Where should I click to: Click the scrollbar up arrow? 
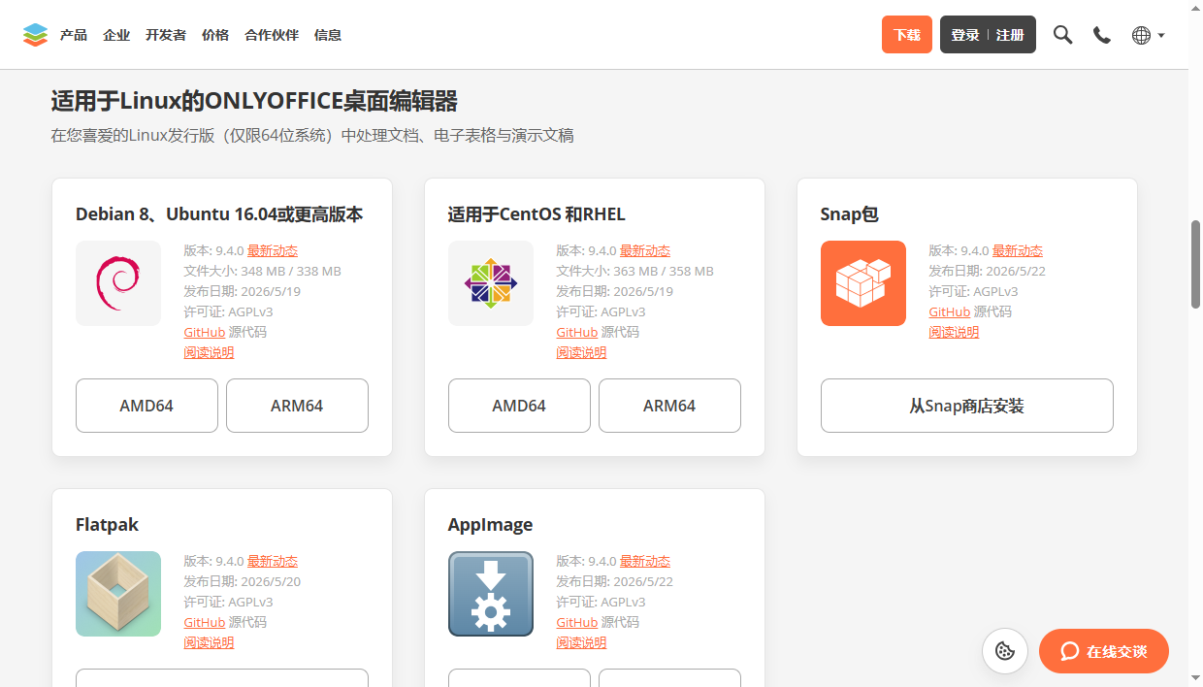tap(1195, 9)
